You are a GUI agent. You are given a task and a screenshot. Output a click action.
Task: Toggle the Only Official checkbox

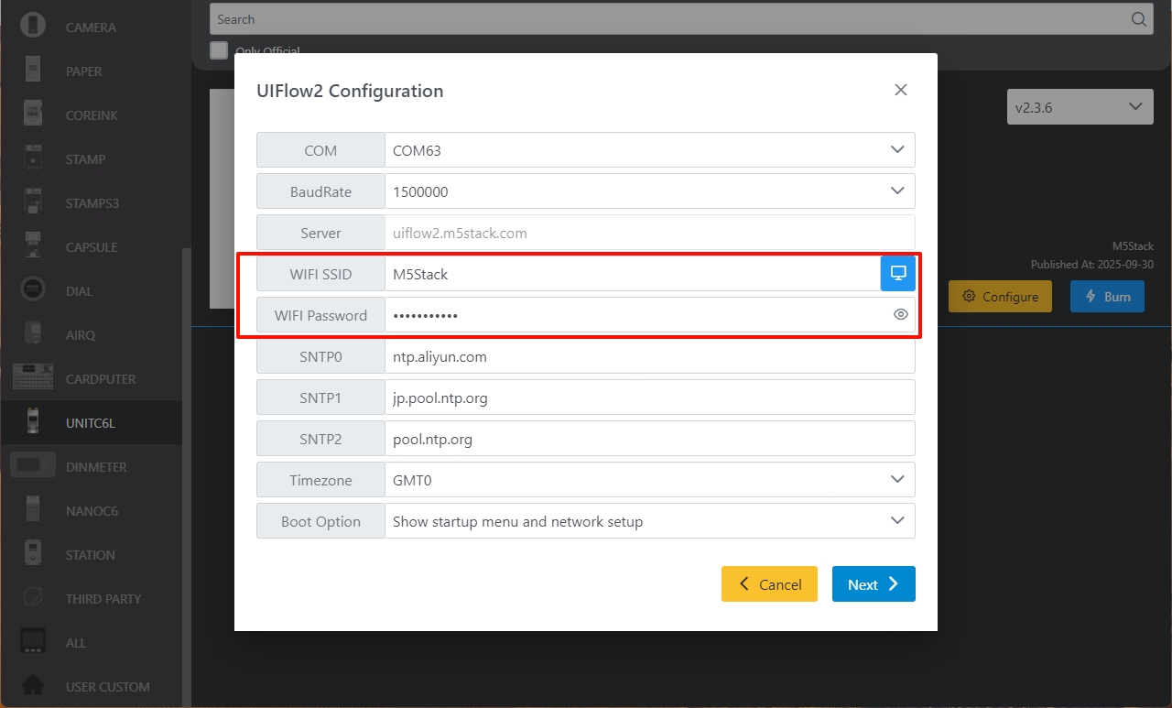point(219,50)
